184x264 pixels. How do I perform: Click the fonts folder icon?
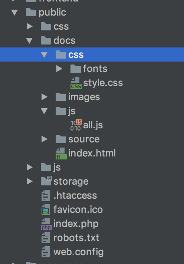75,69
